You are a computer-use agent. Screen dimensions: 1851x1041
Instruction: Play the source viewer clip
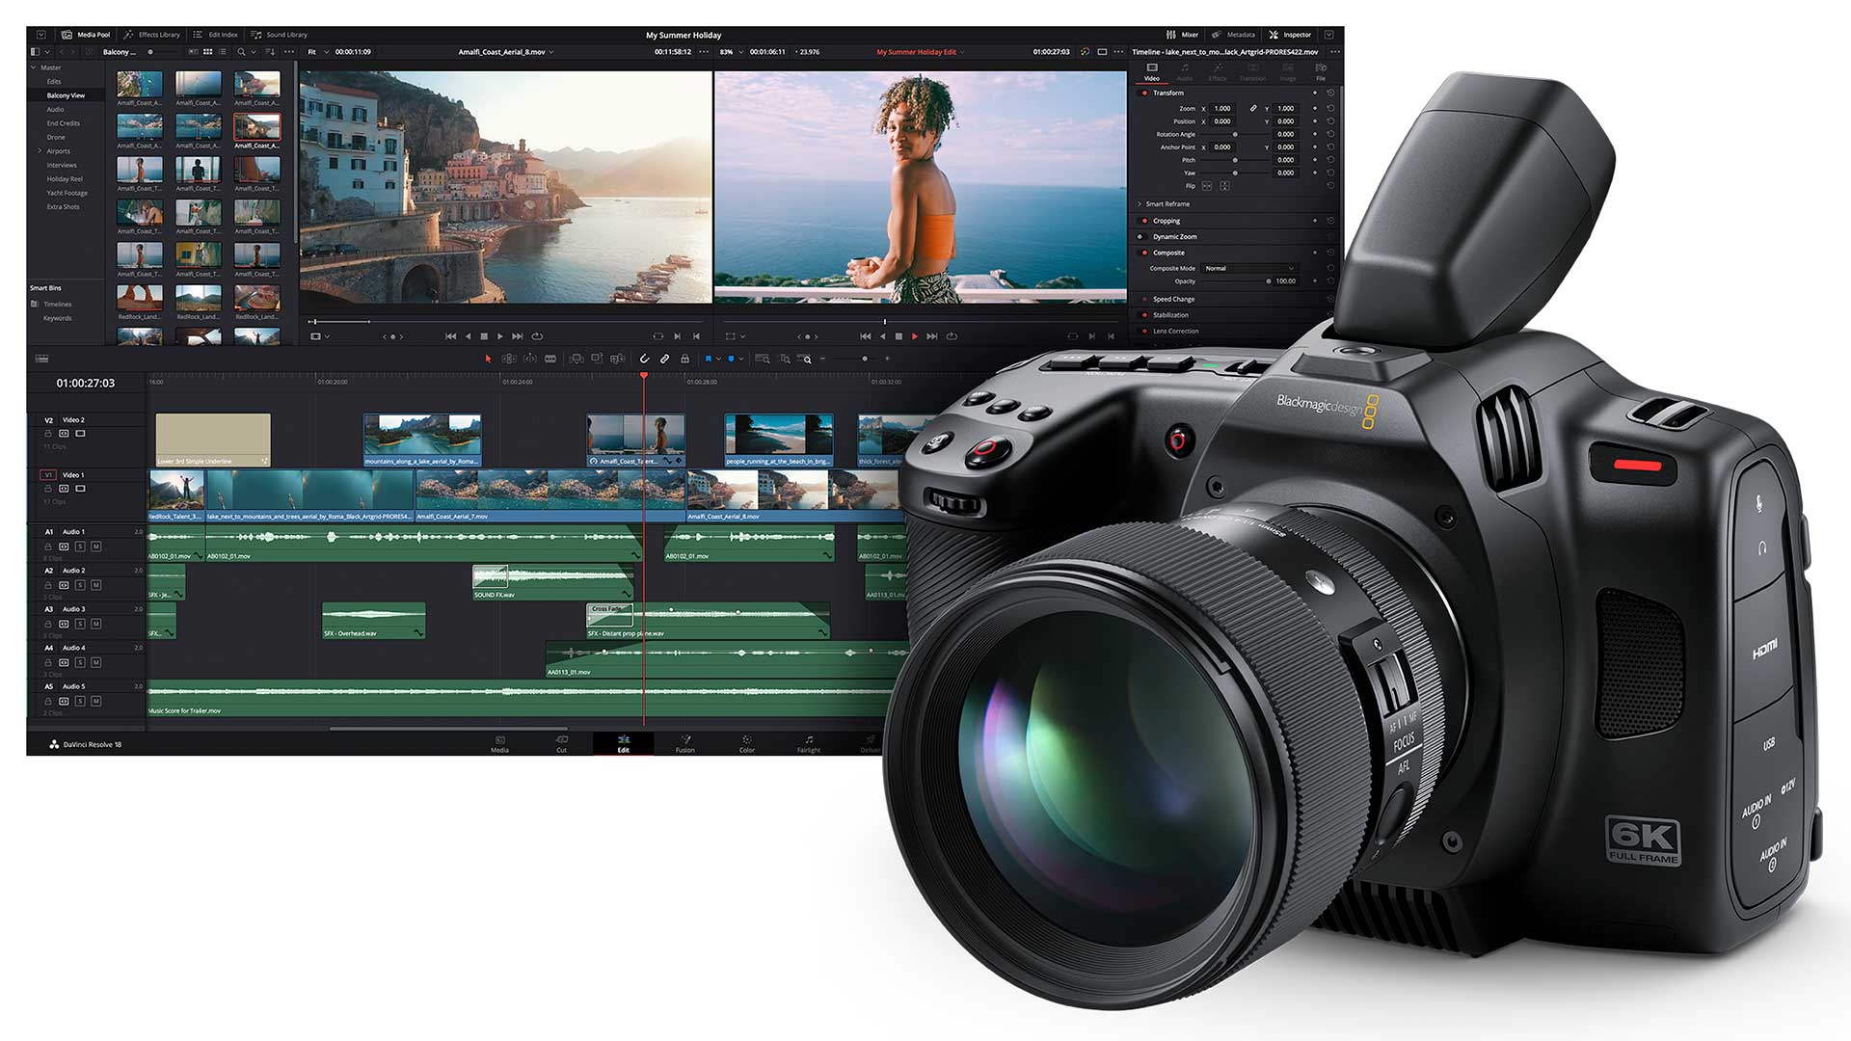pyautogui.click(x=499, y=336)
